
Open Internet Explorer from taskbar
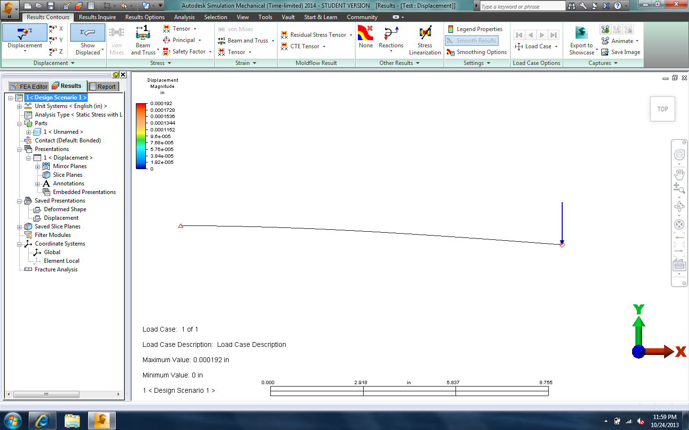[x=43, y=420]
